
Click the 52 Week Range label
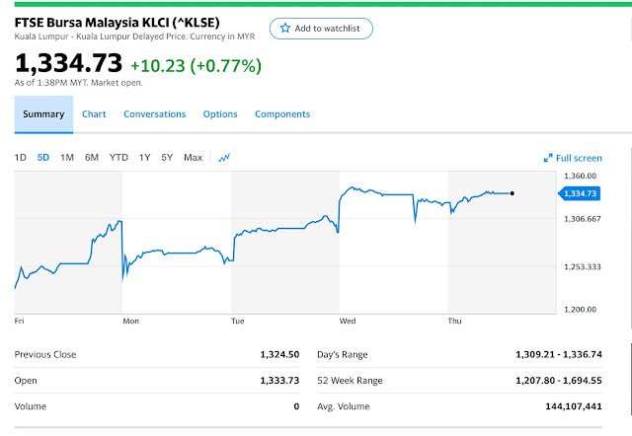coord(350,381)
